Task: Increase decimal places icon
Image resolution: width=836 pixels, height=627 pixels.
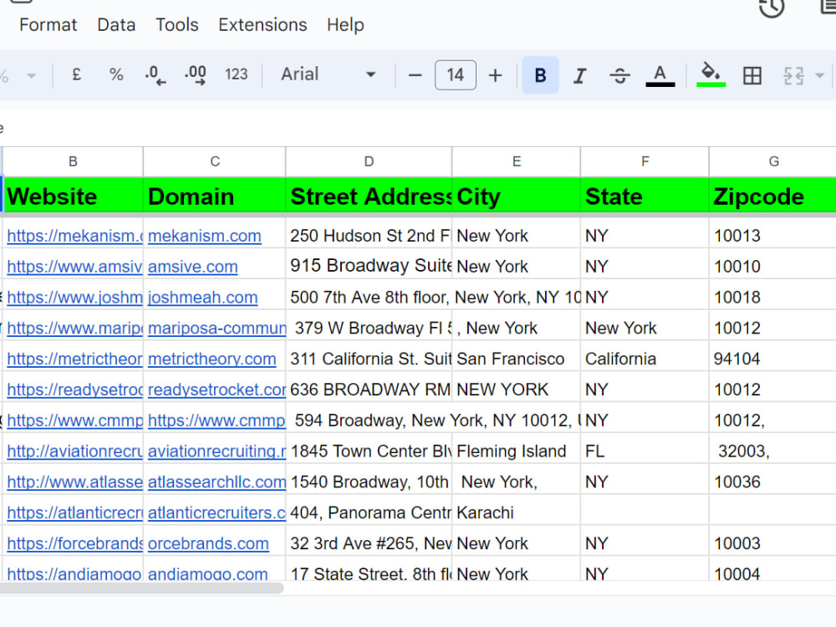Action: click(x=196, y=74)
